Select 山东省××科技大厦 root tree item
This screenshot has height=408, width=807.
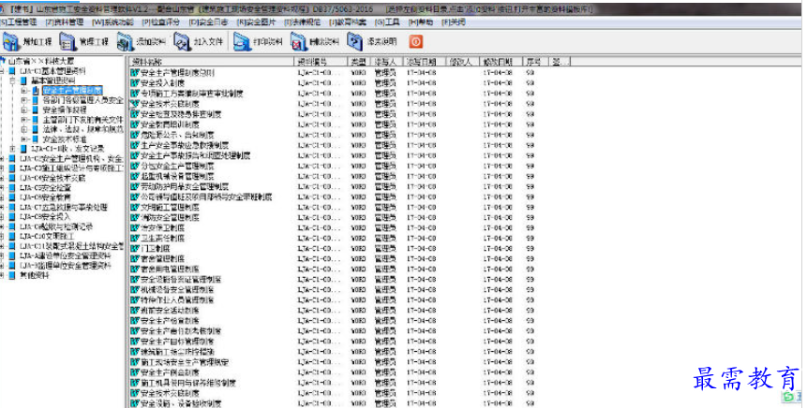pos(41,61)
